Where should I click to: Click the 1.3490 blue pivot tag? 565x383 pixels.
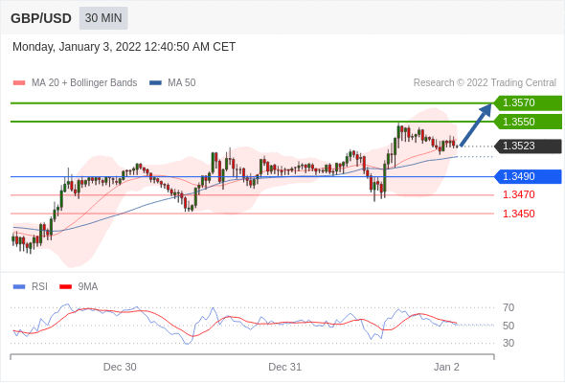[x=528, y=176]
